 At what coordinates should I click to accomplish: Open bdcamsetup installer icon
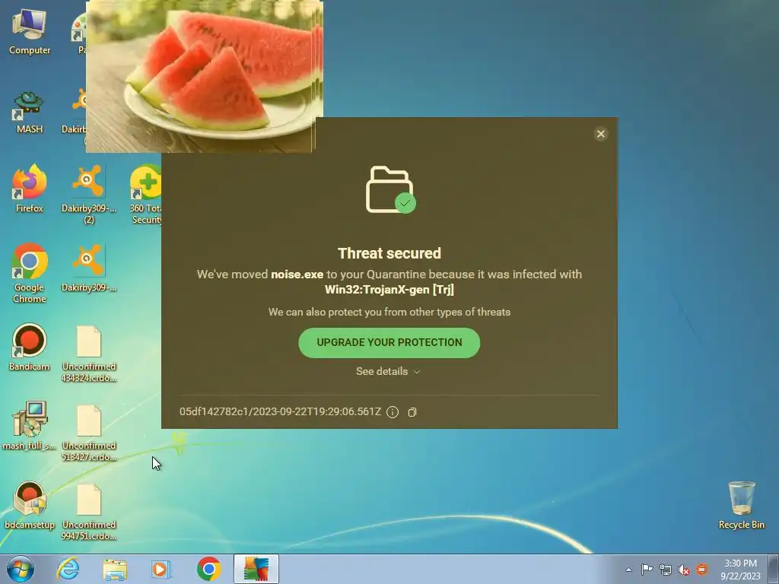pyautogui.click(x=30, y=505)
